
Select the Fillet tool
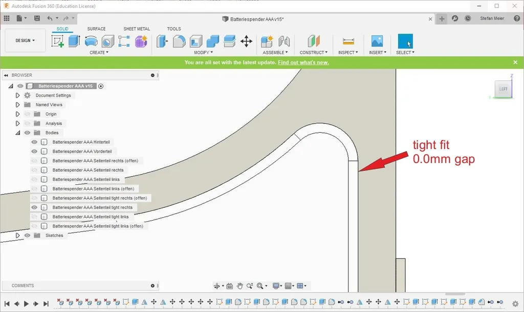pyautogui.click(x=179, y=41)
